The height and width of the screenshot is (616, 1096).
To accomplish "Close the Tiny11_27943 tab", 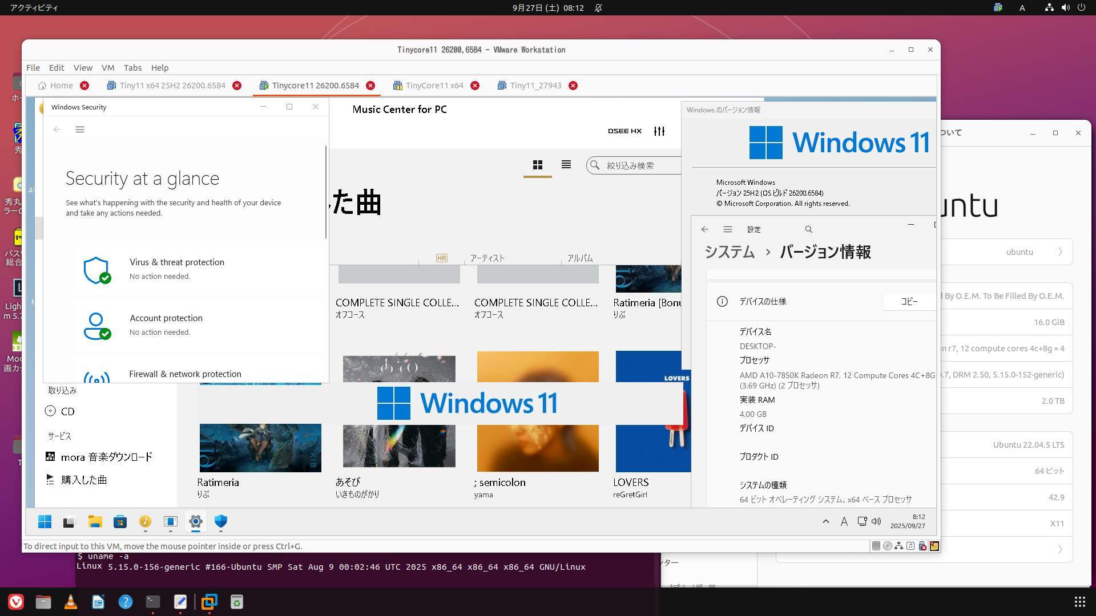I will [x=573, y=86].
